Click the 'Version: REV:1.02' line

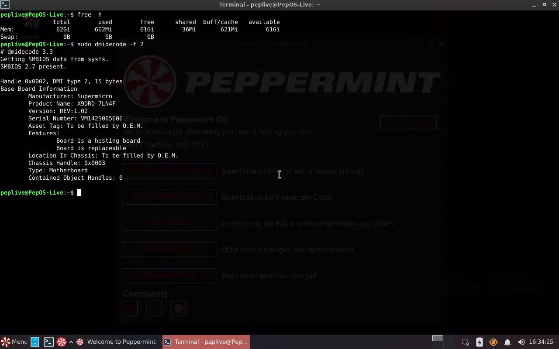(58, 111)
